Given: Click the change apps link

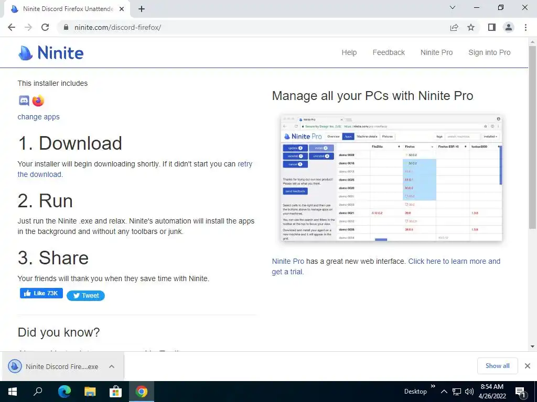Looking at the screenshot, I should point(39,117).
